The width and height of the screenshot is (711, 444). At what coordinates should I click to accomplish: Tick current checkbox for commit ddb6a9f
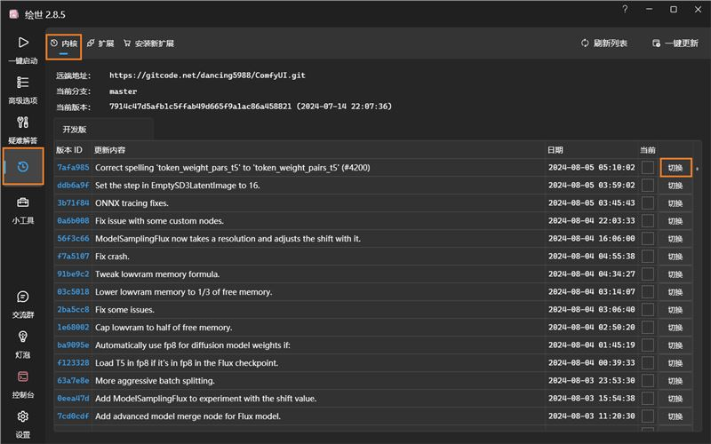tap(648, 185)
